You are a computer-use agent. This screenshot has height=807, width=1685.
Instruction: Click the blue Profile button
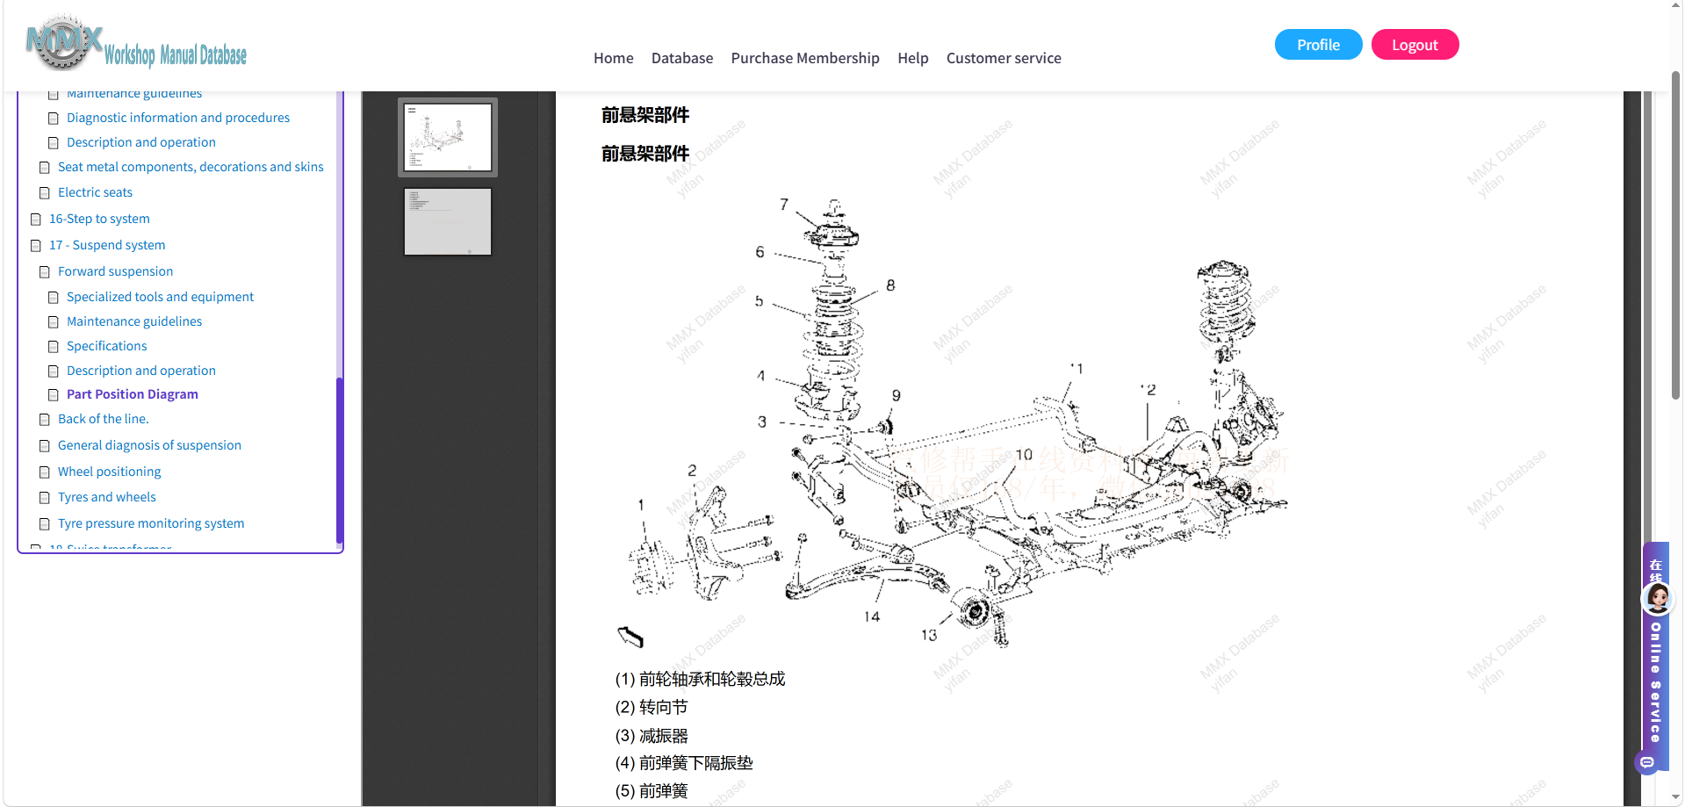pos(1318,45)
